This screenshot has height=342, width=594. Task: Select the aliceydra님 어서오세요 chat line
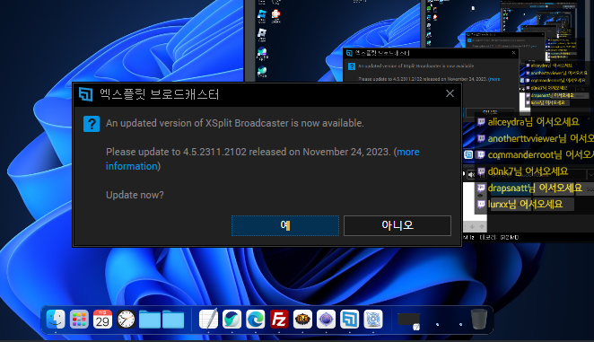[x=533, y=122]
